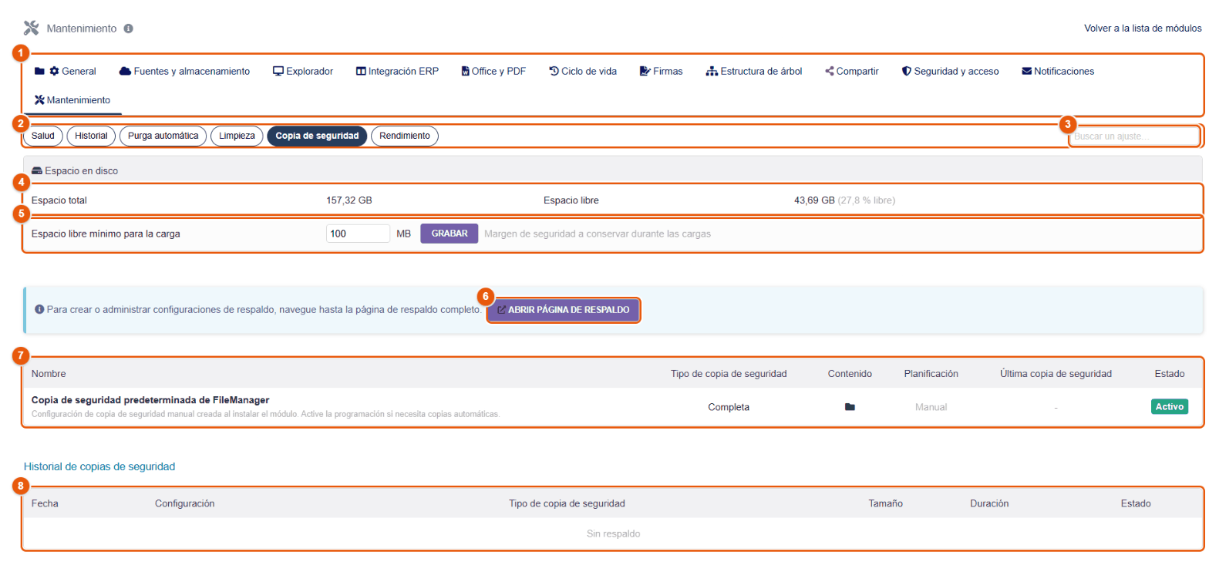Viewport: 1209px width, 562px height.
Task: Switch to Office y PDF tab
Action: (493, 71)
